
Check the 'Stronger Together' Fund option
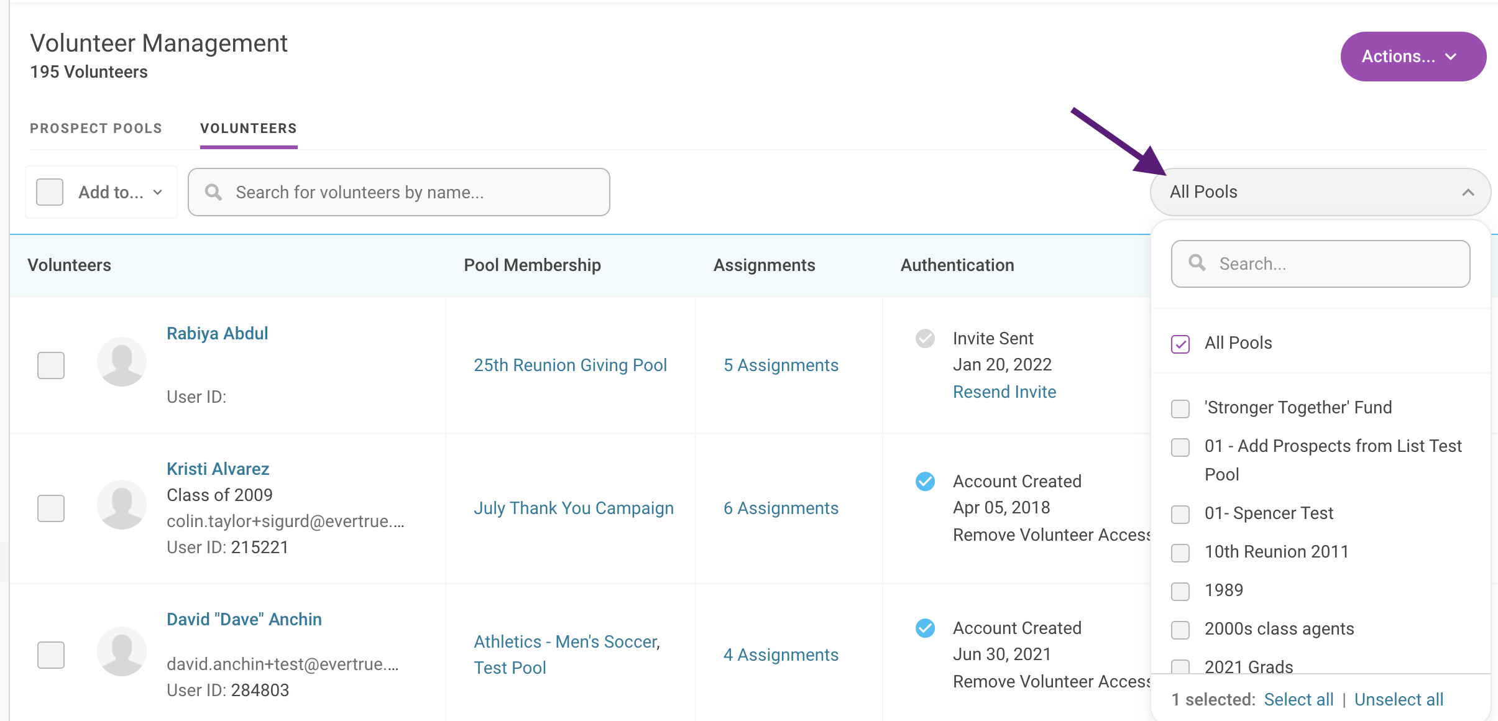tap(1180, 408)
